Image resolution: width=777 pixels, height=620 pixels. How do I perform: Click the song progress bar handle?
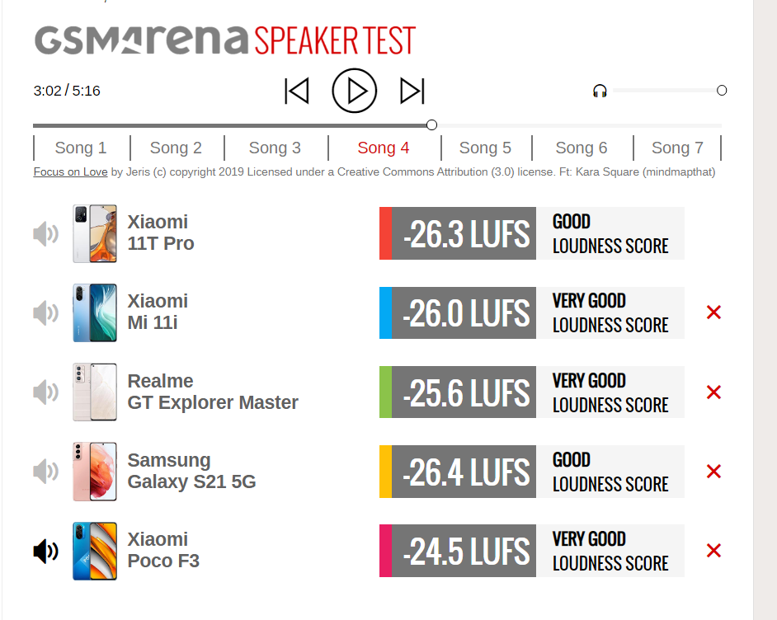click(431, 124)
